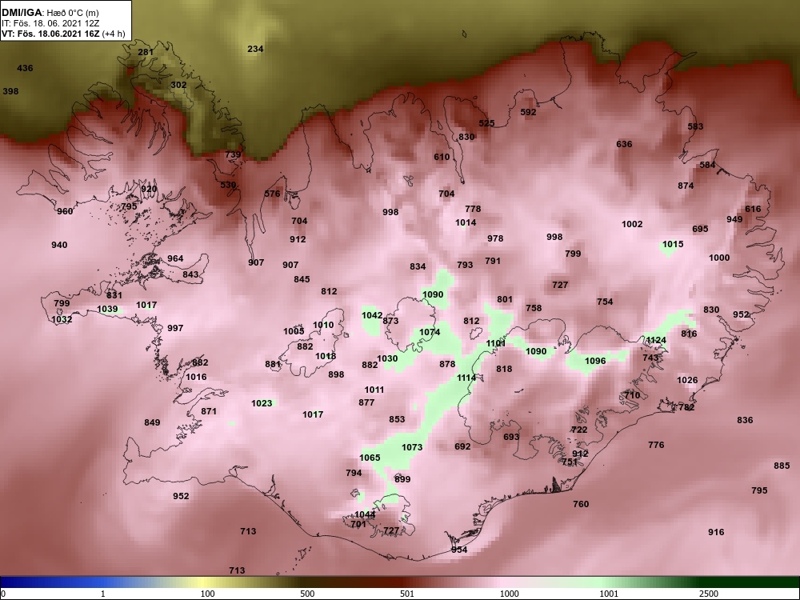Click map value 1065
Screen dimensions: 800x600
coord(370,458)
